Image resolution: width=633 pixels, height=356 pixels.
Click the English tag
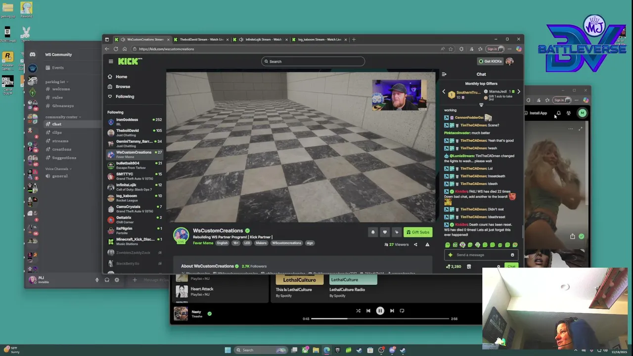[223, 243]
